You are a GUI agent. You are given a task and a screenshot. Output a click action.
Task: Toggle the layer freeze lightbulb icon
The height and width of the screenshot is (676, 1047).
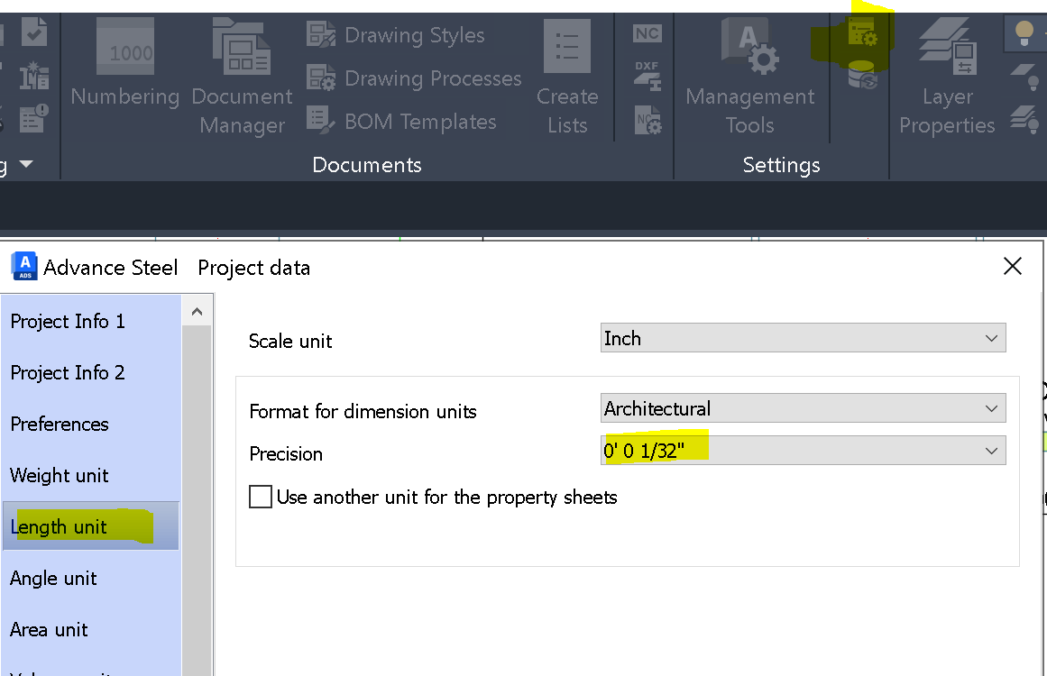tap(1031, 80)
